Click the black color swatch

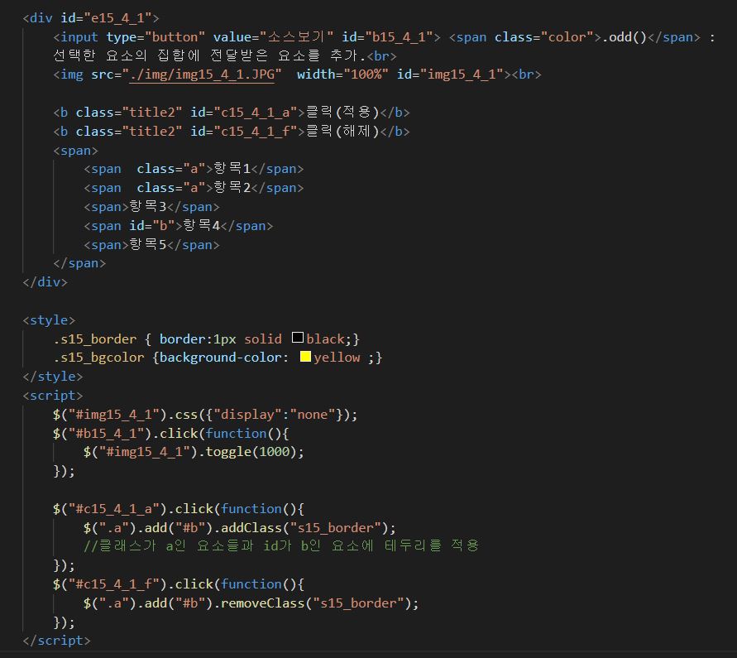(x=298, y=338)
